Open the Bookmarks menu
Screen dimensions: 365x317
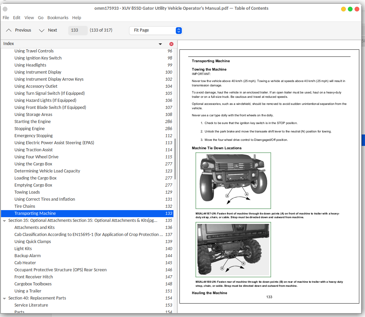[x=58, y=17]
